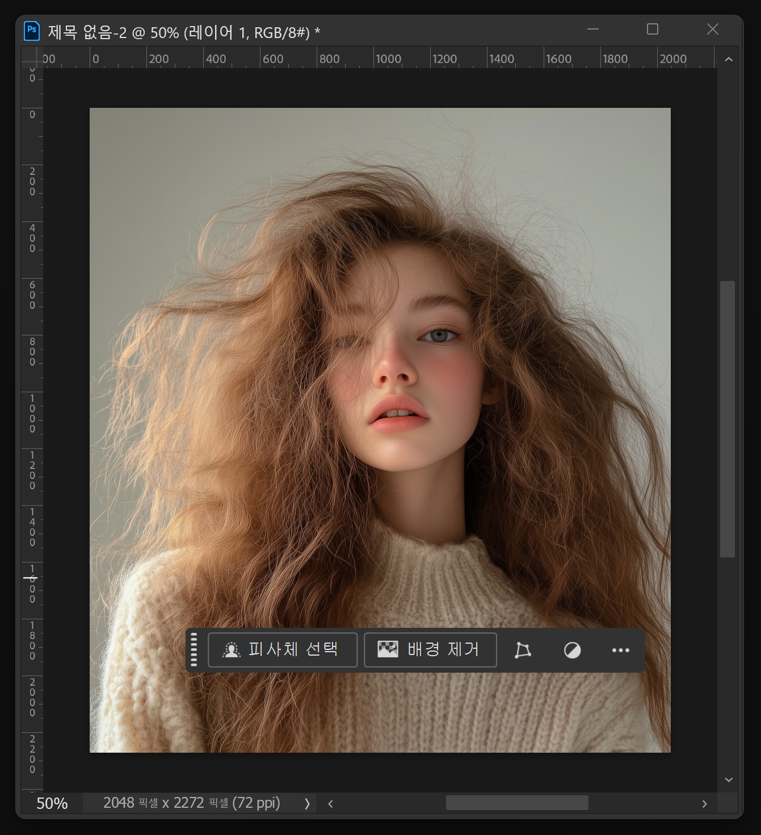
Task: Click the horizontal scrollbar left arrow
Action: [x=330, y=803]
